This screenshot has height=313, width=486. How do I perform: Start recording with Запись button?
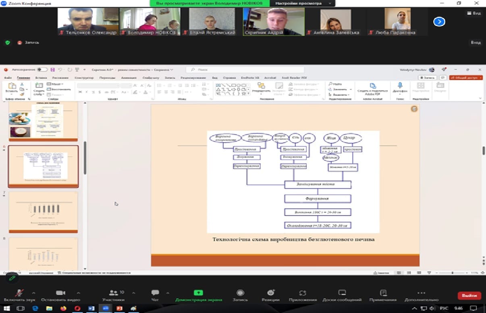point(240,294)
